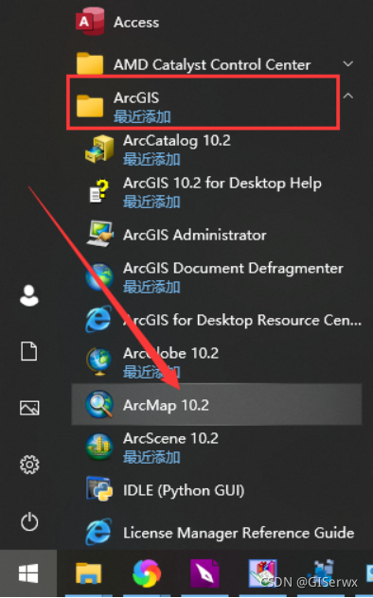This screenshot has height=598, width=373.
Task: Open the Access entry by its label
Action: 136,23
